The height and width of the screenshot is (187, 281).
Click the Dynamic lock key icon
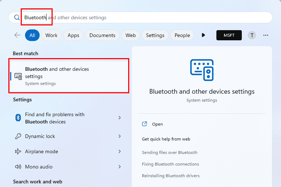[x=18, y=136]
